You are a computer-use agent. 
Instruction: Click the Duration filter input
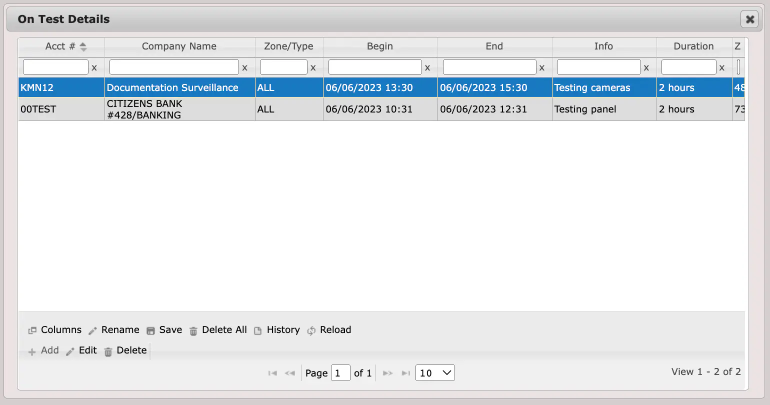coord(688,67)
